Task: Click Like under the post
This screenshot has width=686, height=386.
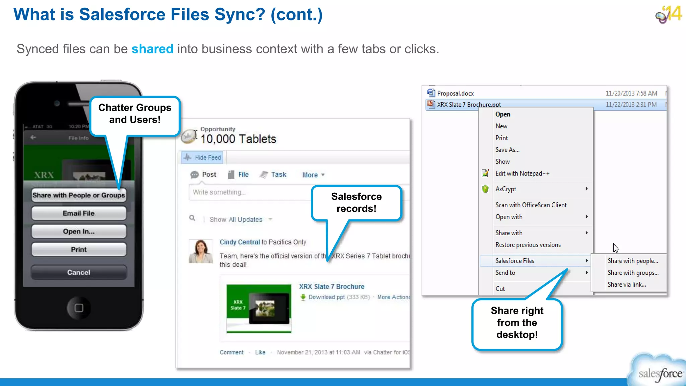Action: click(260, 352)
